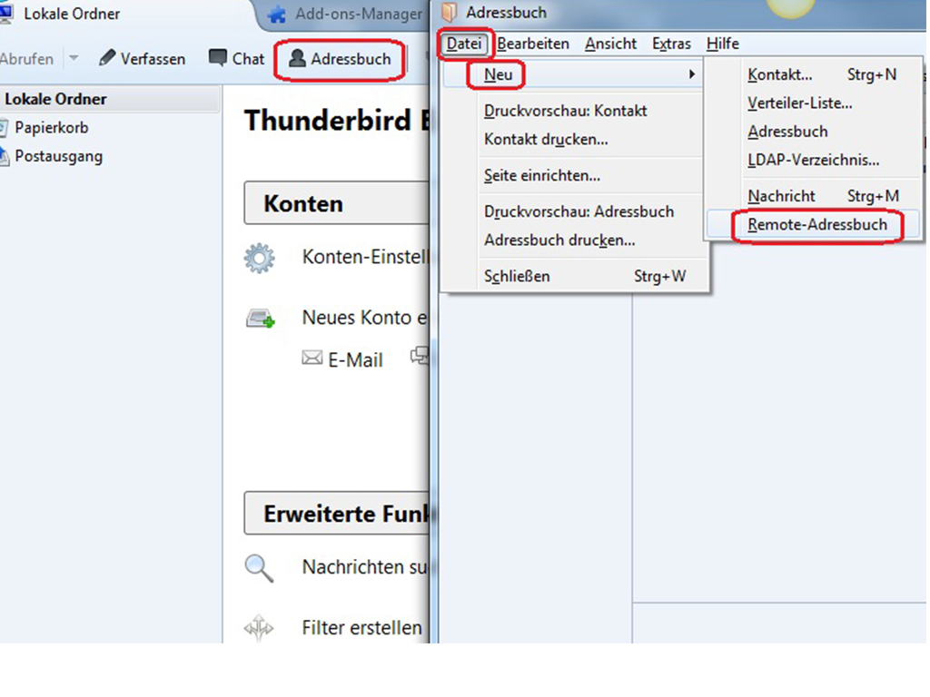Choose Remote-Adressbuch from submenu
Image resolution: width=930 pixels, height=697 pixels.
tap(817, 225)
